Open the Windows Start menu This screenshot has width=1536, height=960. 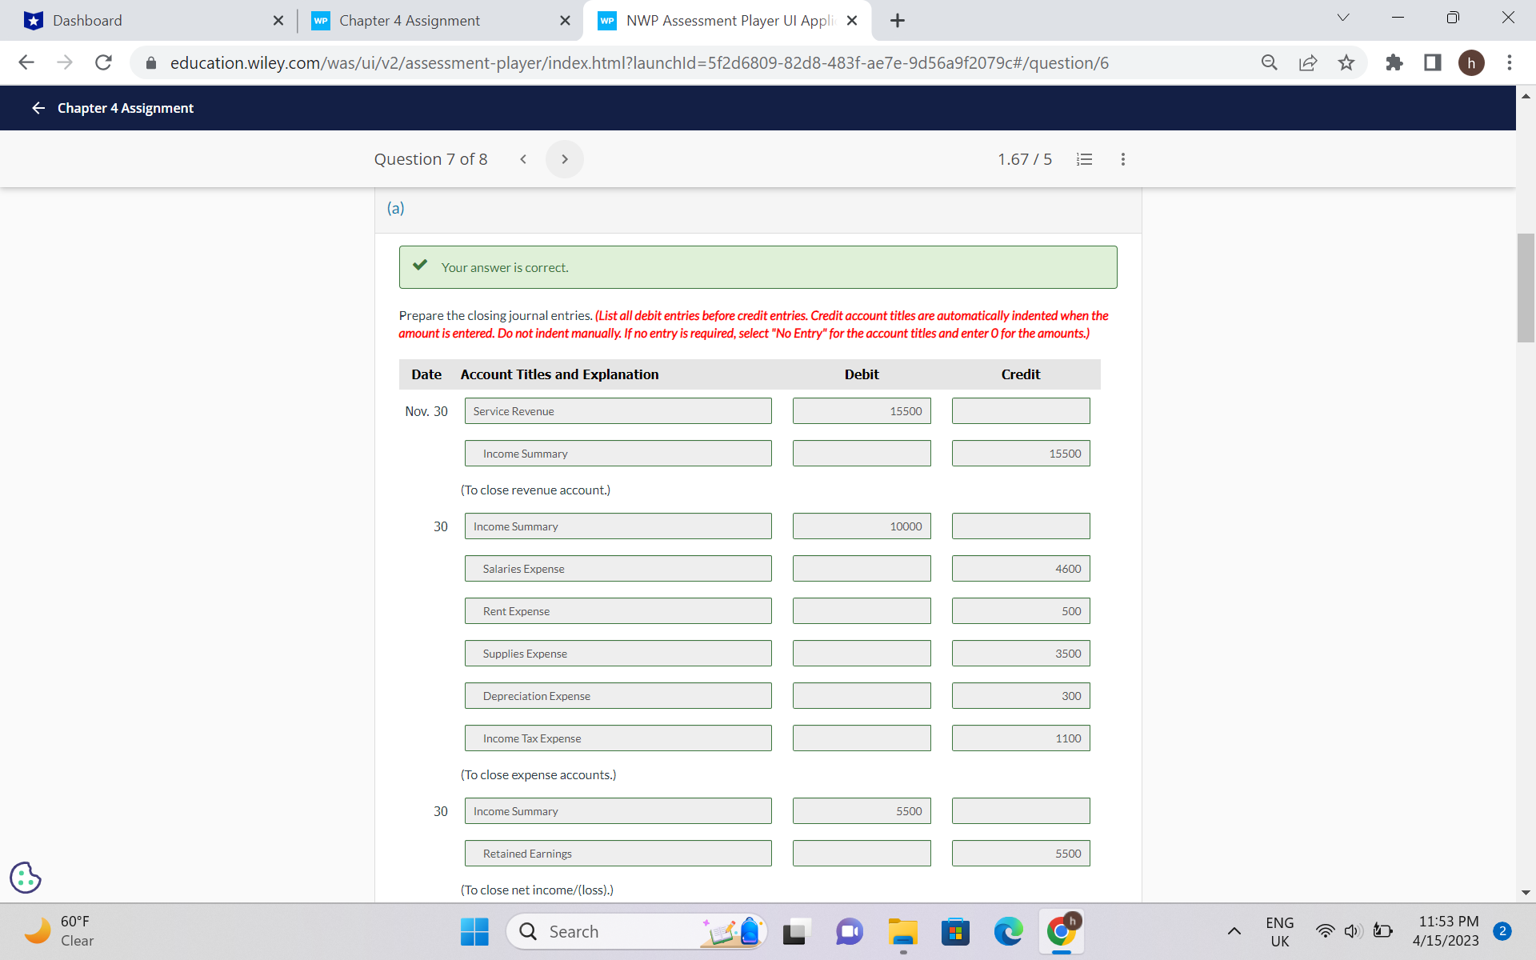click(x=474, y=931)
